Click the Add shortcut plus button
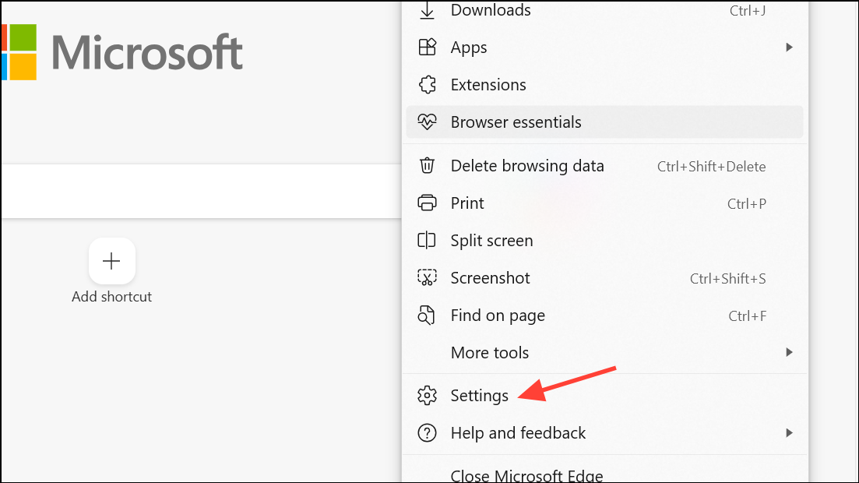Image resolution: width=859 pixels, height=483 pixels. point(112,261)
